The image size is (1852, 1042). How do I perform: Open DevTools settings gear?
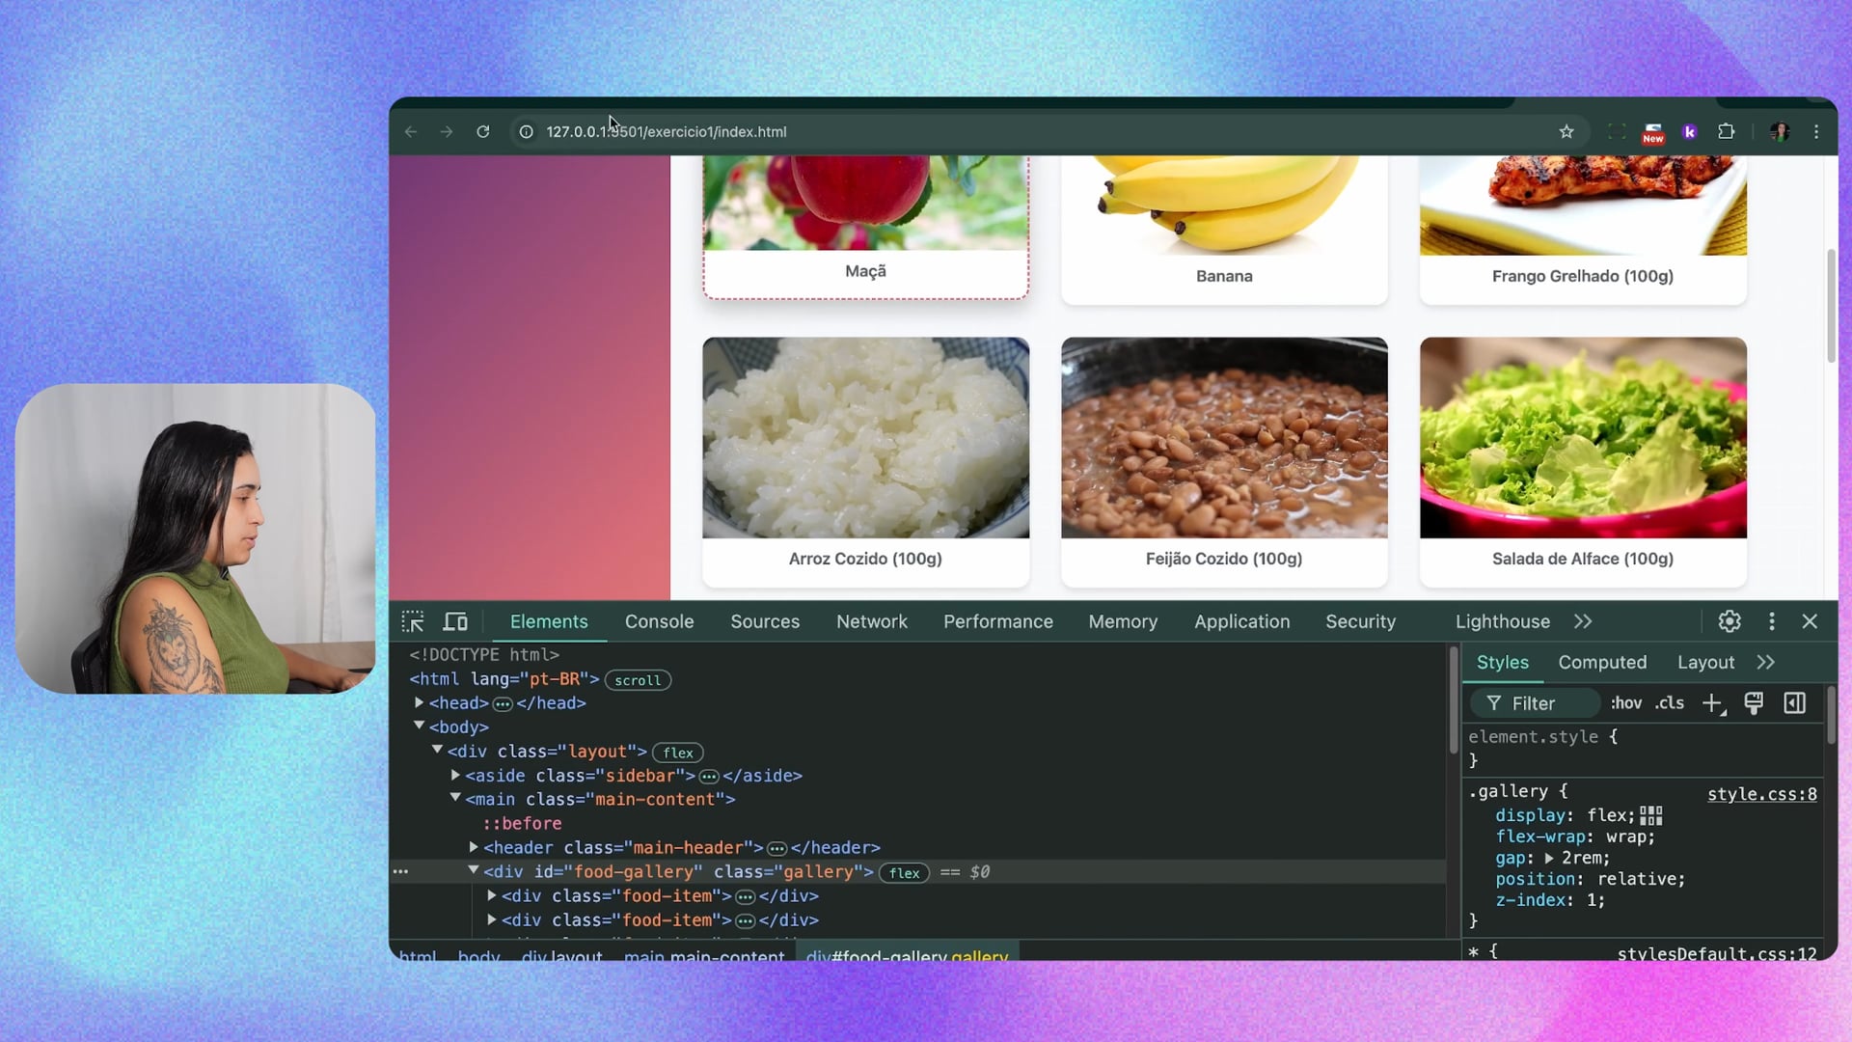(x=1729, y=621)
